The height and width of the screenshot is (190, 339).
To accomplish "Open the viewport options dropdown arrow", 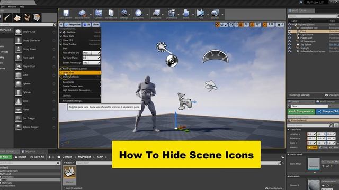I will pos(61,25).
